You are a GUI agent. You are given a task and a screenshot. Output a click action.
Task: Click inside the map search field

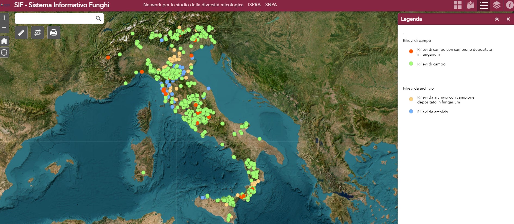(x=54, y=18)
